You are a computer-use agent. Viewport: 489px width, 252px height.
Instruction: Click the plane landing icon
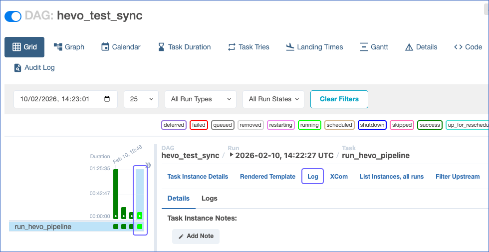(290, 47)
